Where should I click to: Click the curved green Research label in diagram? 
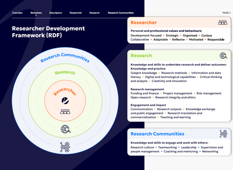pyautogui.click(x=65, y=72)
